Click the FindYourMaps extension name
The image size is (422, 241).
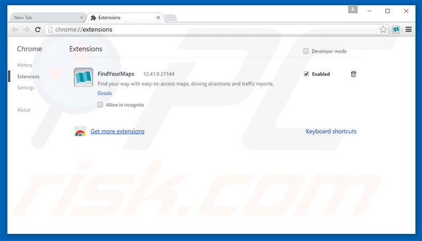(116, 74)
